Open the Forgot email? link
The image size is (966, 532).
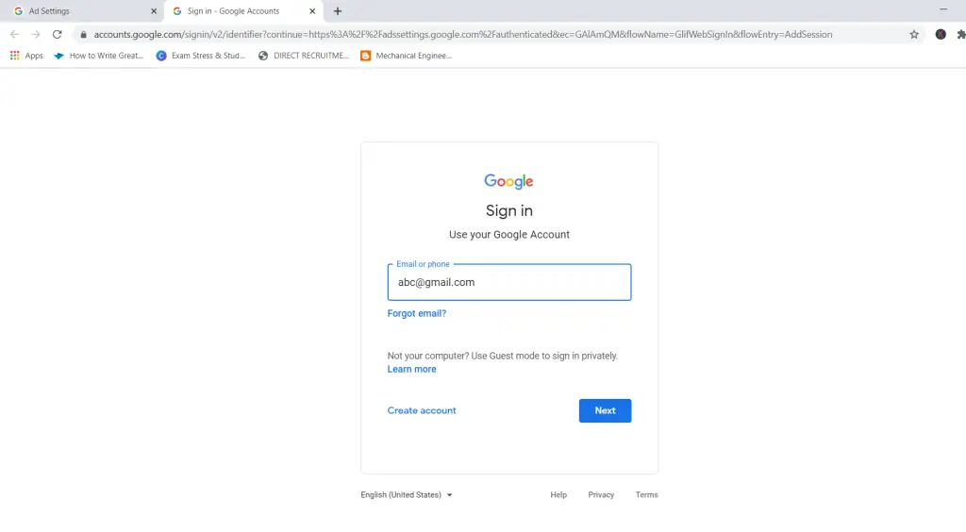coord(416,313)
